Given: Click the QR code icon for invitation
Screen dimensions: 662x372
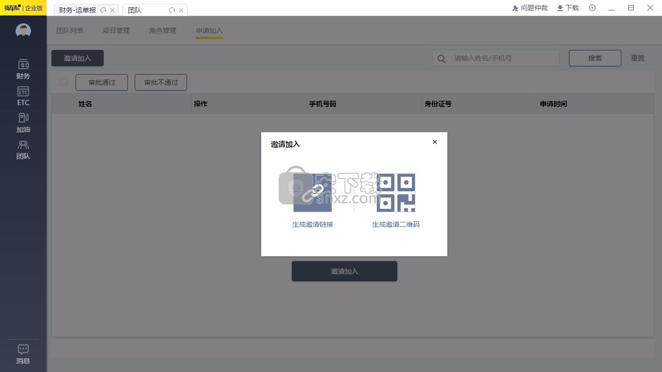Looking at the screenshot, I should point(396,193).
